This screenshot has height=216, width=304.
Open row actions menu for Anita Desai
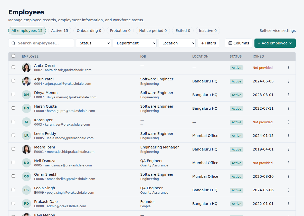point(288,68)
